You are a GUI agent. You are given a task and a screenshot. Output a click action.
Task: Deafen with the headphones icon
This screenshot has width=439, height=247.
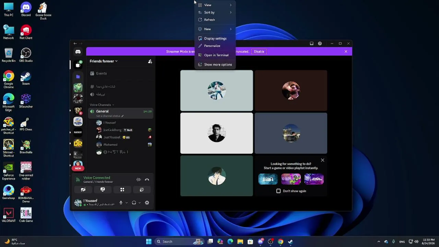(x=134, y=203)
